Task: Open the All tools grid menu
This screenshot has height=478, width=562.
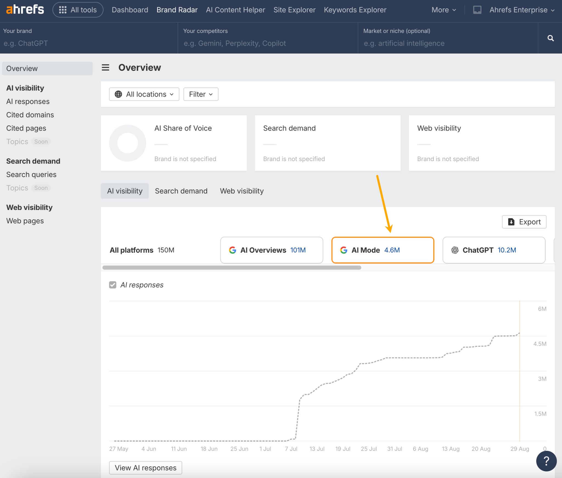Action: pyautogui.click(x=63, y=10)
